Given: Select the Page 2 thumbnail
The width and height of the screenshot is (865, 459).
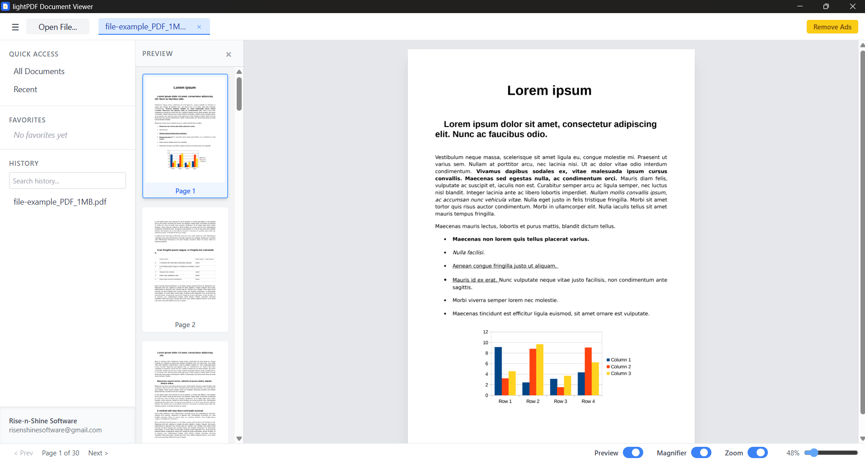Looking at the screenshot, I should pyautogui.click(x=185, y=269).
